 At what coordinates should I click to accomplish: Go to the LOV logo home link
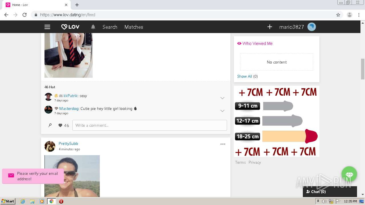coord(70,27)
